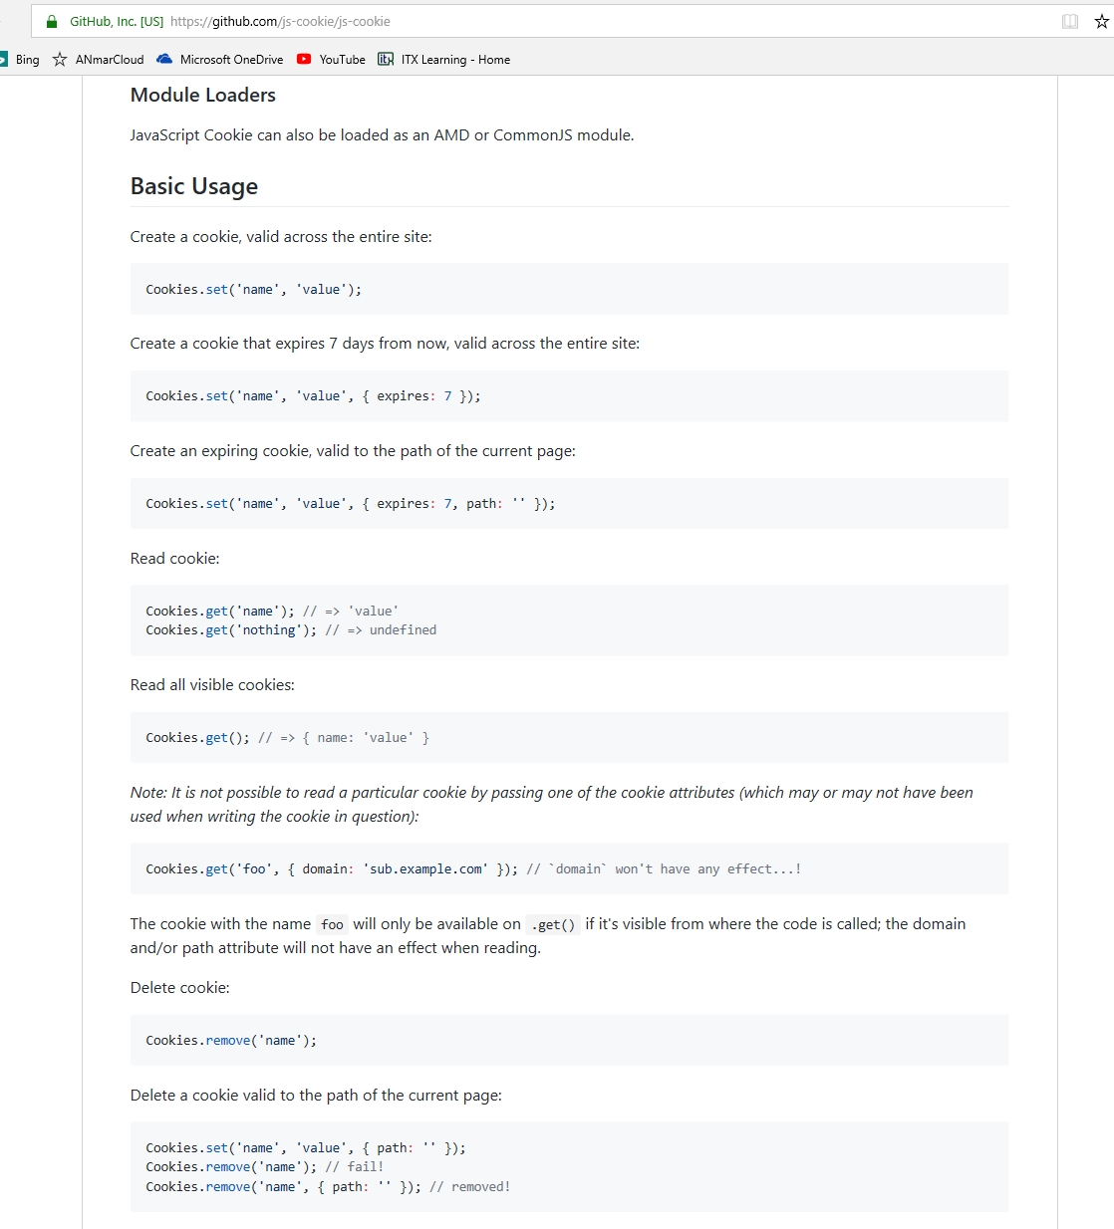Viewport: 1114px width, 1229px height.
Task: Add page to favorites using the star icon
Action: (x=1101, y=20)
